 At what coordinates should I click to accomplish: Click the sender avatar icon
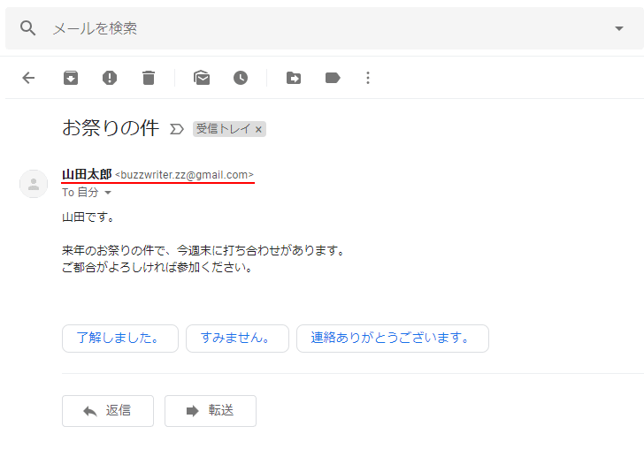(34, 184)
